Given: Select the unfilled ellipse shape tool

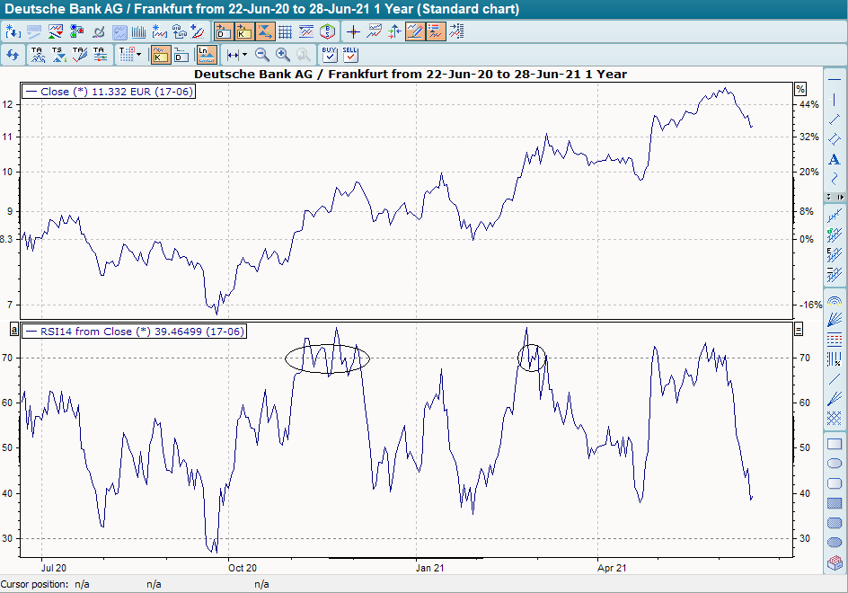Looking at the screenshot, I should point(834,464).
